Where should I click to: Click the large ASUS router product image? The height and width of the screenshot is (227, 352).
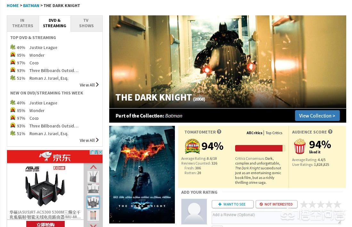pos(45,189)
